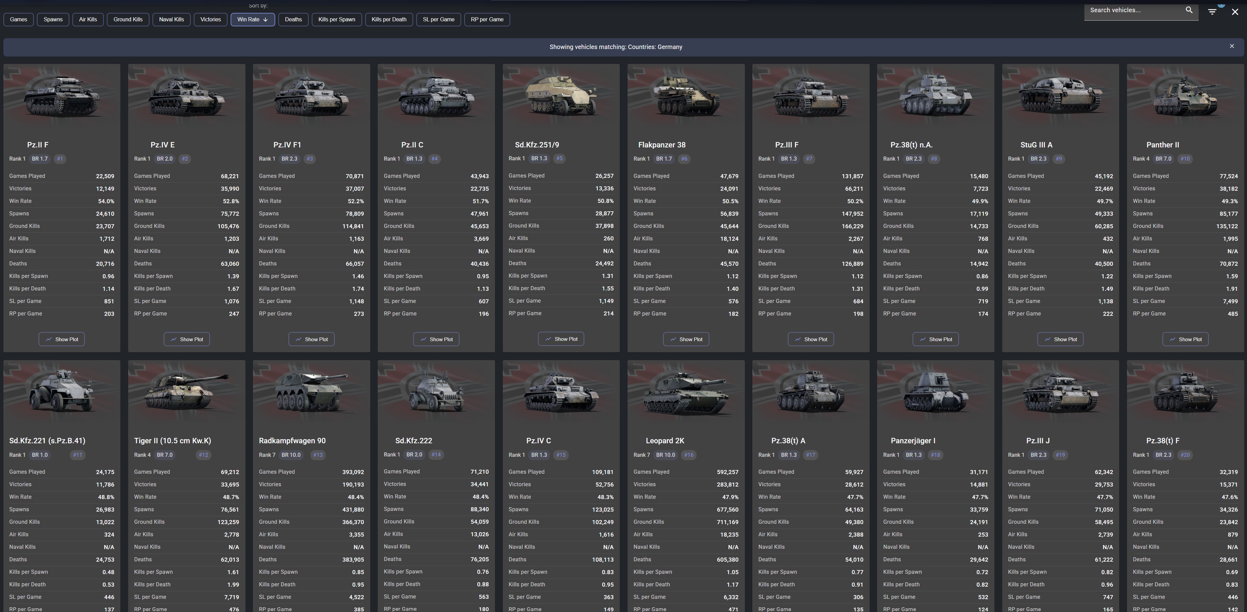Click the 54.0% win rate of Pz.II F
This screenshot has height=612, width=1247.
(x=106, y=201)
